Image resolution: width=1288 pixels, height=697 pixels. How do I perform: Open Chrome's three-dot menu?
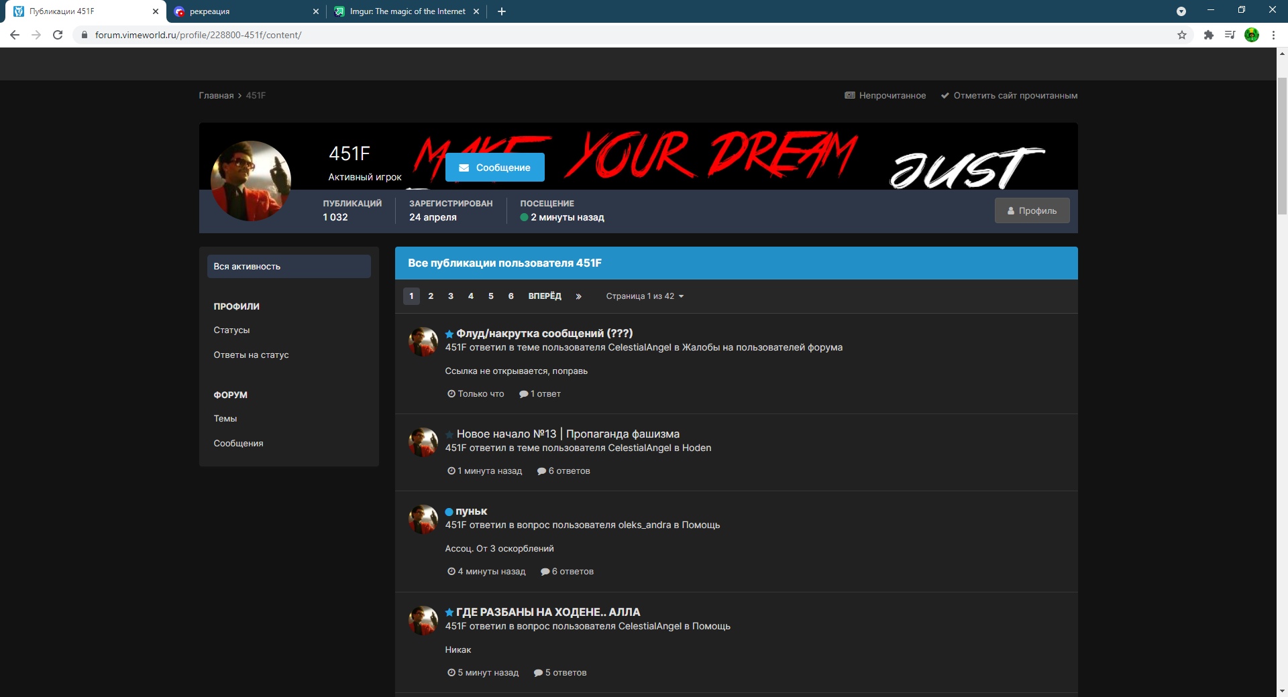[1273, 35]
